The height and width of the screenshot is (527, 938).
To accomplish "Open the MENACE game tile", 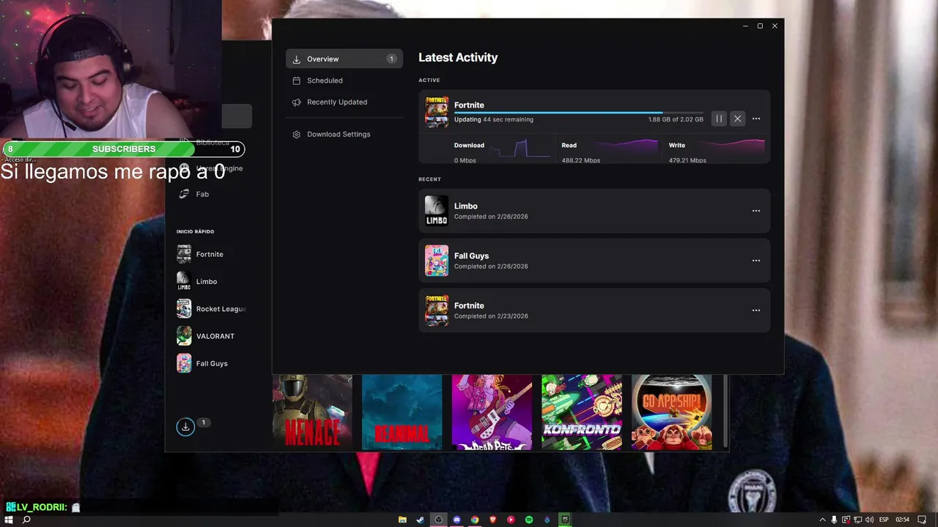I will (312, 412).
